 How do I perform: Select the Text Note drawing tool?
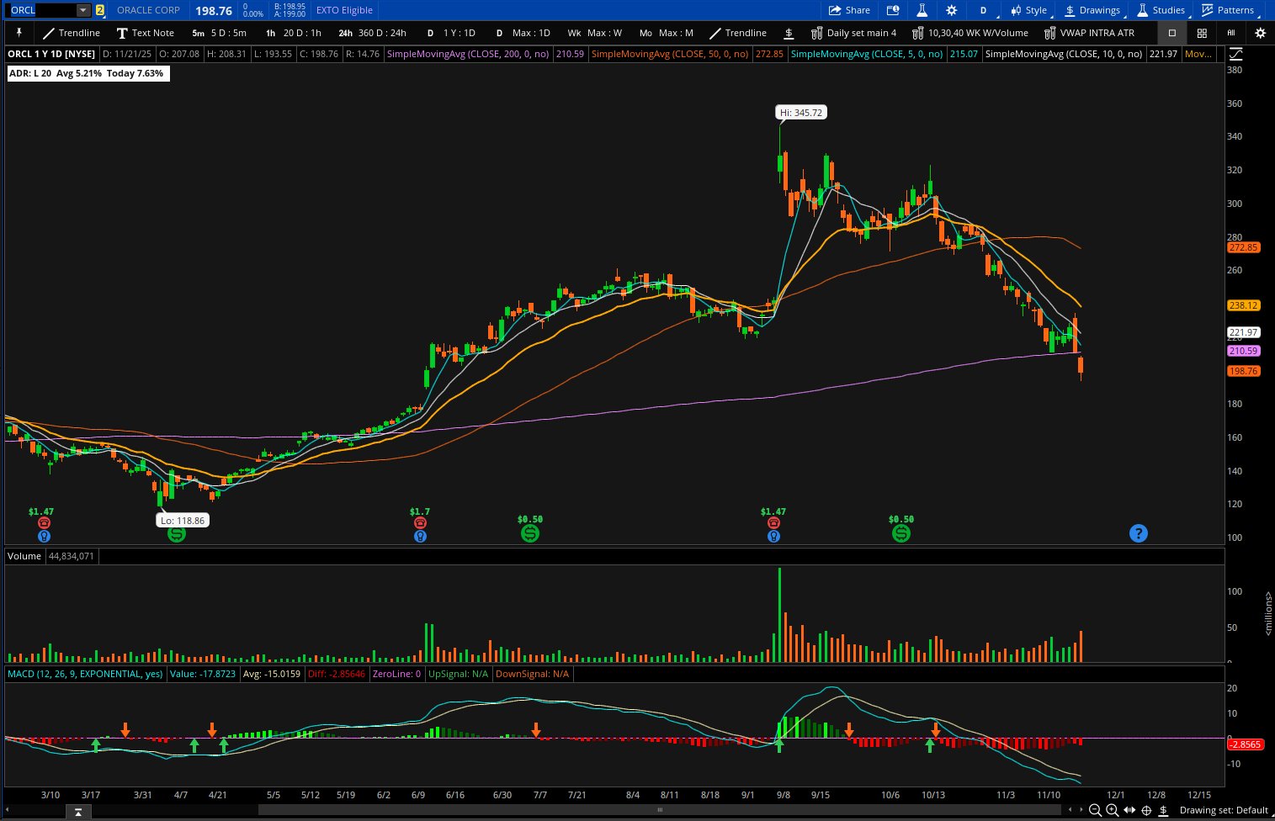145,33
